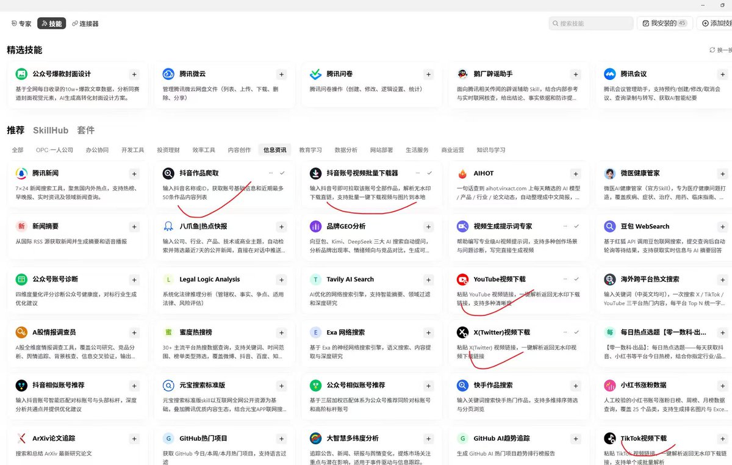Click the 元宝搜索标准版 icon
732x465 pixels.
[x=168, y=386]
